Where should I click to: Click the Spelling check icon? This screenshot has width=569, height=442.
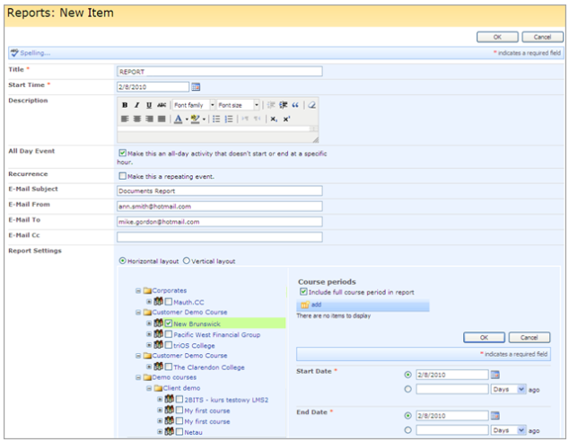coord(14,53)
